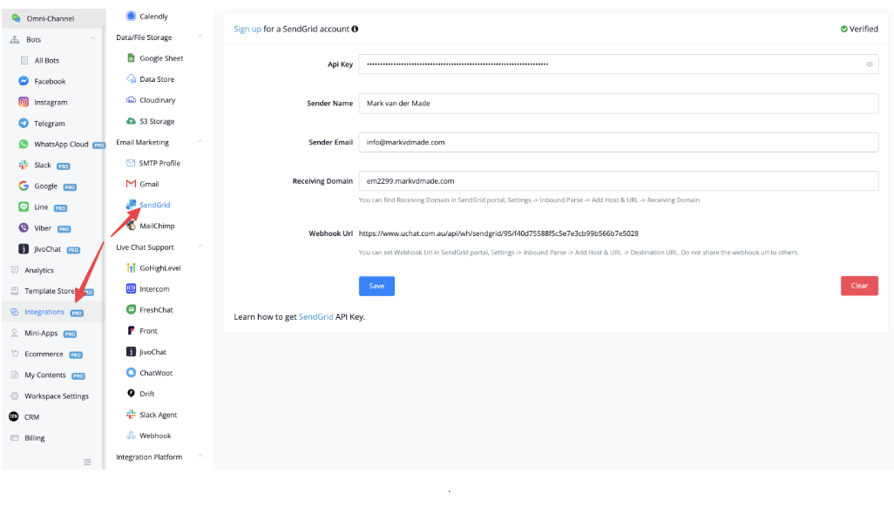
Task: Collapse the Data/File Storage section
Action: (x=200, y=37)
